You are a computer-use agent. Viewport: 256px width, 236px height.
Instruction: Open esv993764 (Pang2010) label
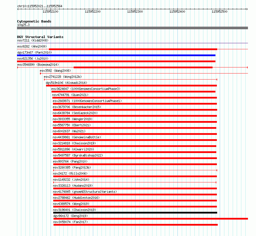[x=70, y=161]
